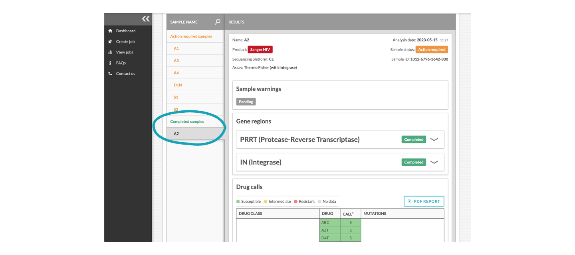
Task: Download the PDF REPORT
Action: click(x=424, y=201)
